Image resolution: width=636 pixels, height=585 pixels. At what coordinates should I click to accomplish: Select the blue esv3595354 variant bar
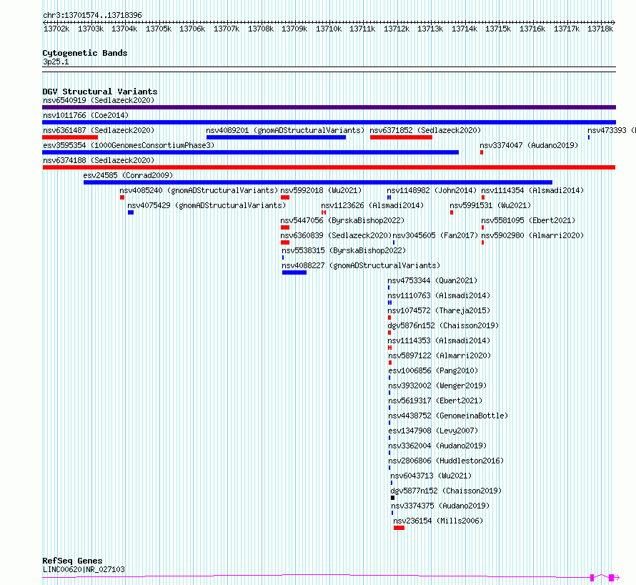(x=250, y=152)
